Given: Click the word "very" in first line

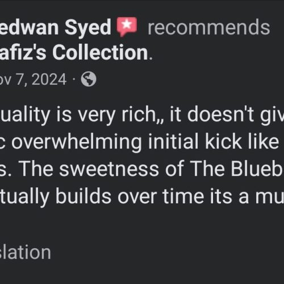Looking at the screenshot, I should (x=96, y=116).
